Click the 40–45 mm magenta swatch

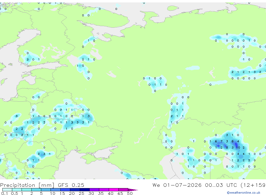(x=114, y=190)
